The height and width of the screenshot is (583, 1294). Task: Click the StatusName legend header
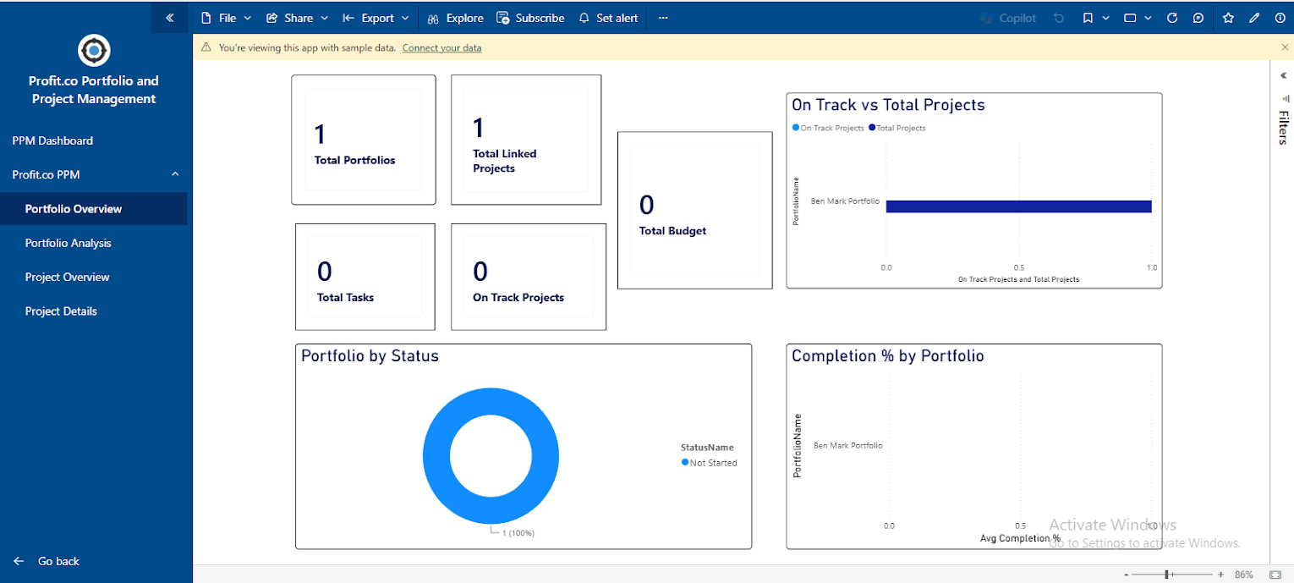point(707,447)
